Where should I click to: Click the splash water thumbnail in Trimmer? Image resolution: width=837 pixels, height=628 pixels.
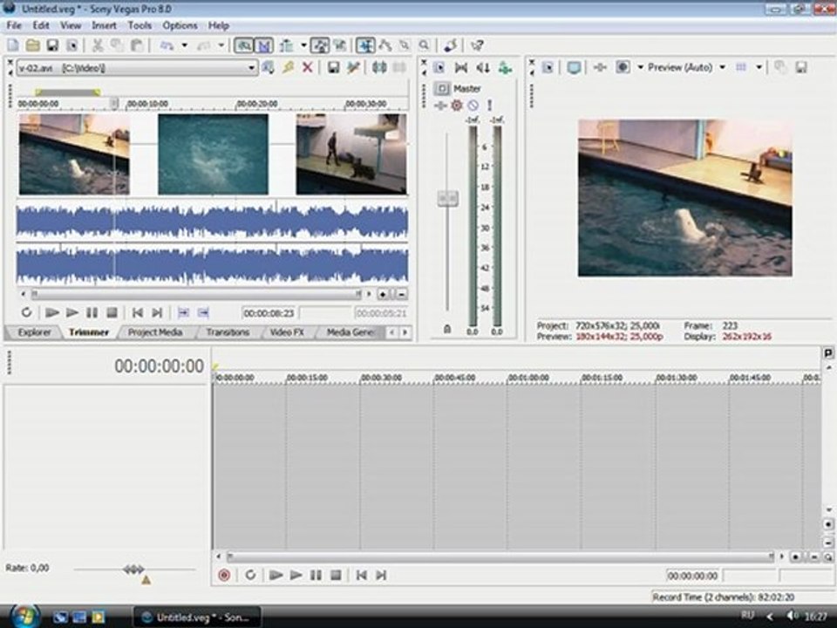tap(213, 154)
